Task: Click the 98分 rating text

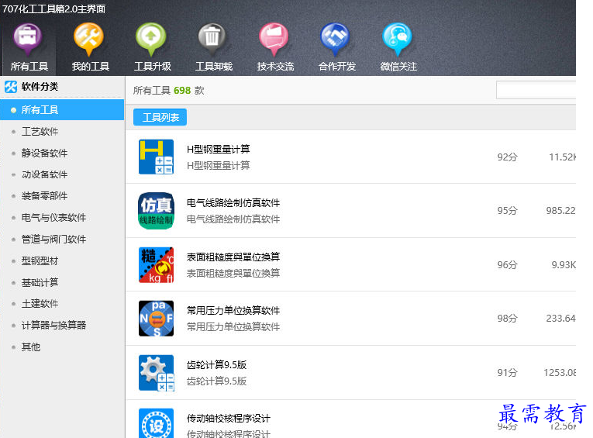Action: (507, 319)
